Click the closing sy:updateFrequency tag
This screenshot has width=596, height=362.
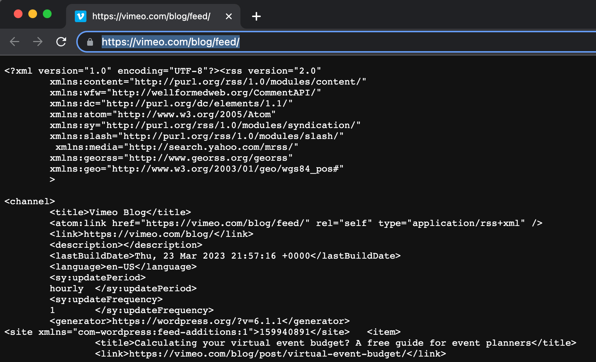(x=154, y=310)
